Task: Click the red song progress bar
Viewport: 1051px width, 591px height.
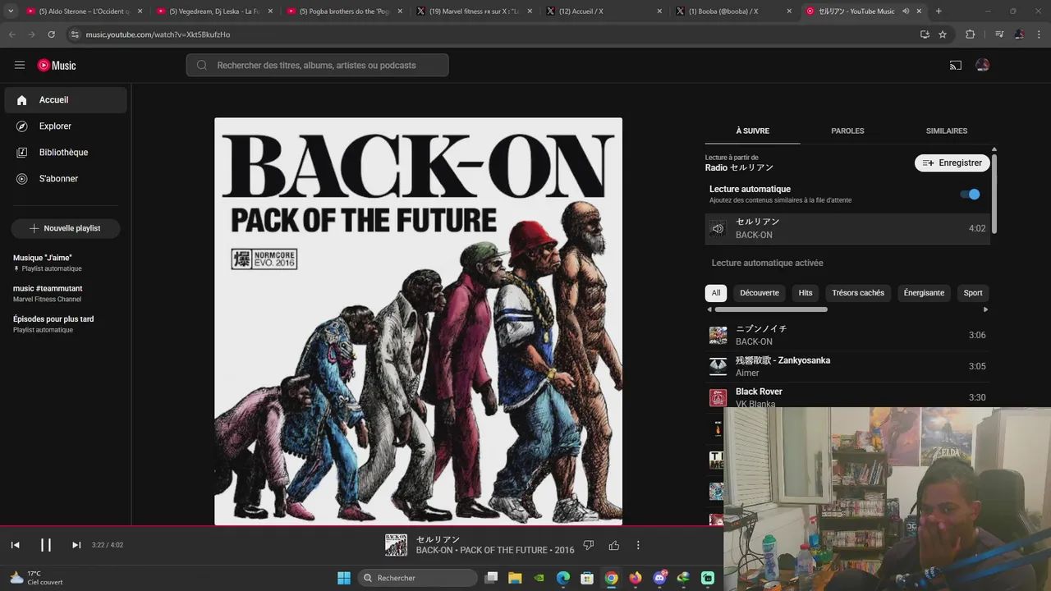Action: pos(361,525)
